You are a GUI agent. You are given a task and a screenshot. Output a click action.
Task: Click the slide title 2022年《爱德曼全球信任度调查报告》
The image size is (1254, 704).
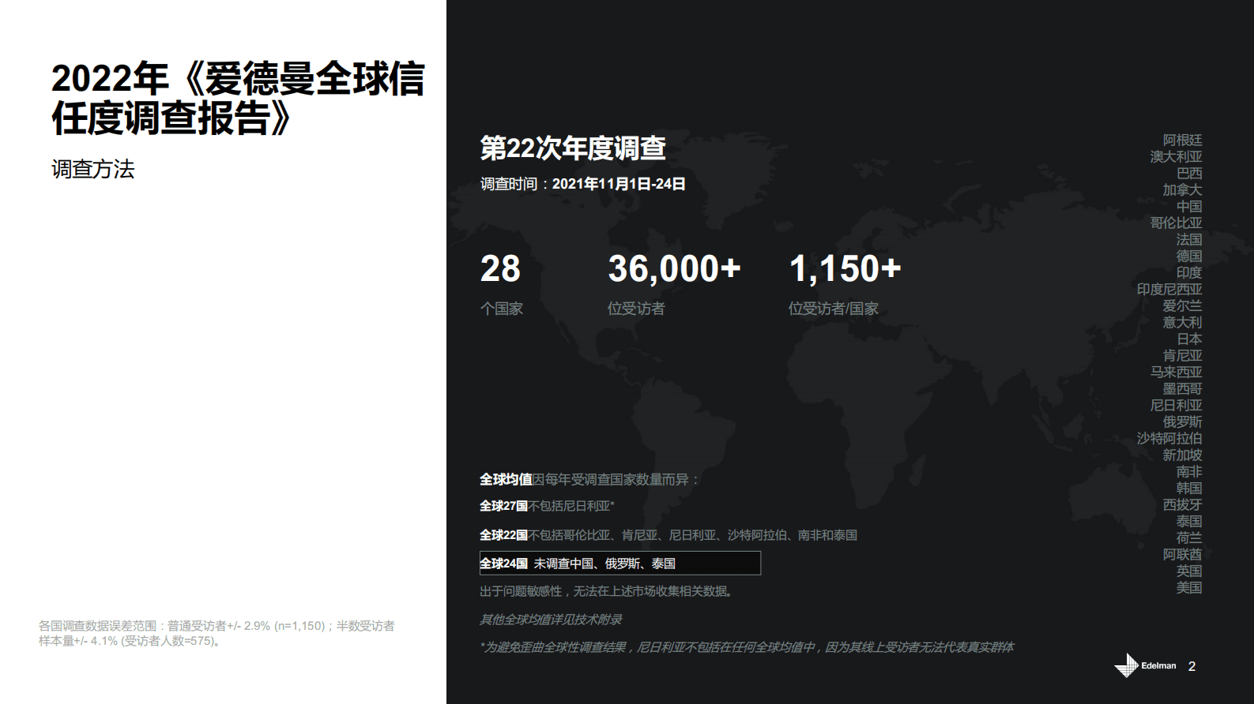point(238,99)
